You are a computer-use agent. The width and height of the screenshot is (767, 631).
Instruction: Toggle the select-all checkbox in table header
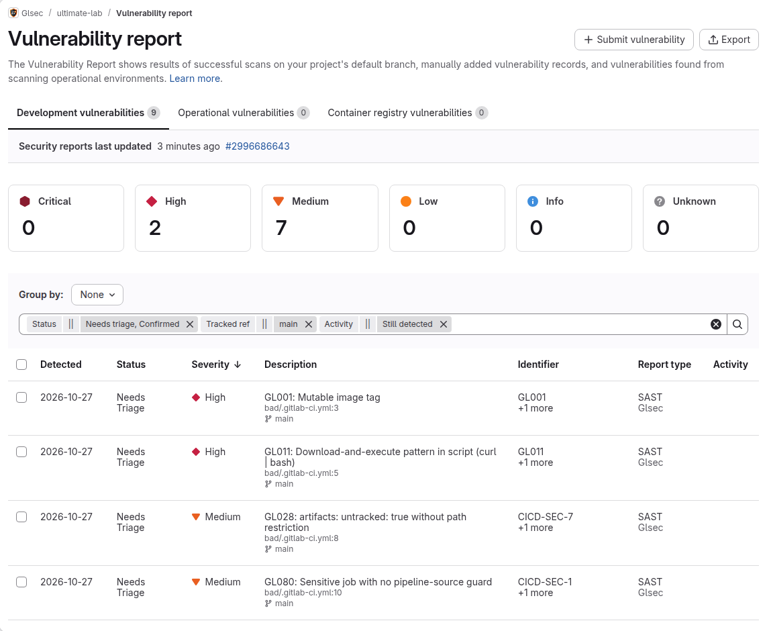pos(21,365)
